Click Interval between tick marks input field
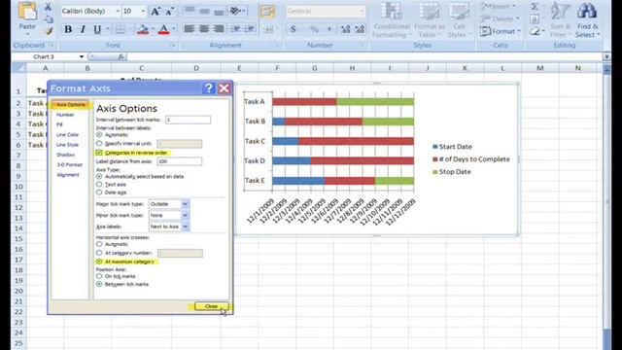Viewport: 622px width, 350px height. (x=188, y=120)
